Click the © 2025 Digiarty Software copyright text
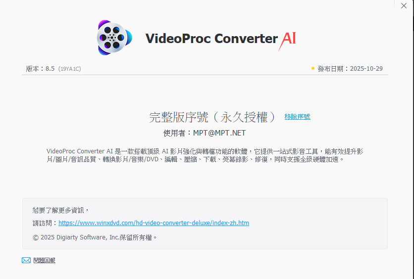Screen dimensions: 414x279 tap(95, 237)
